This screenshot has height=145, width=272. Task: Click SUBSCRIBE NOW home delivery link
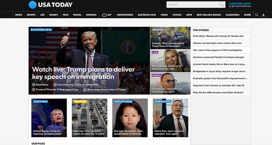[x=240, y=5]
